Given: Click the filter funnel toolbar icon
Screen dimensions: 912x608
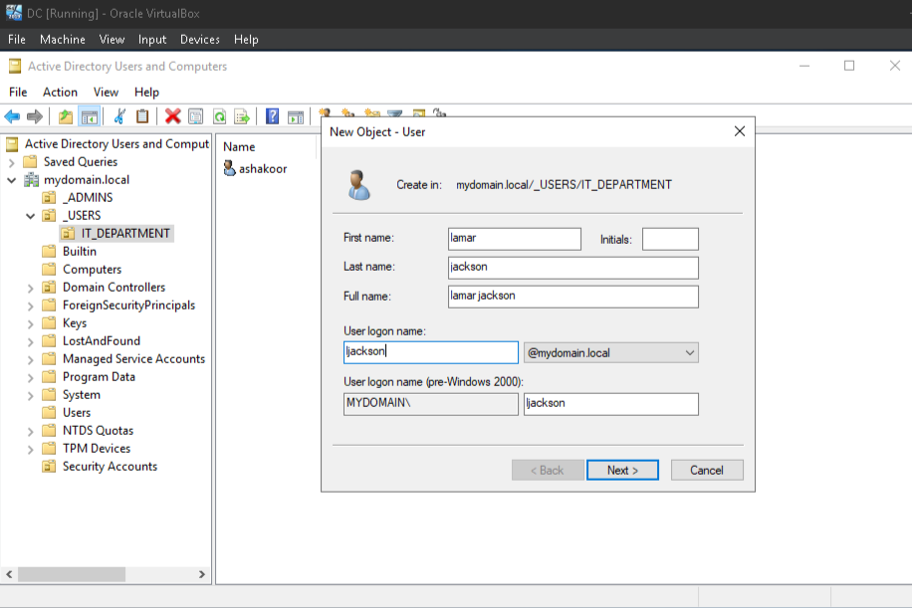Looking at the screenshot, I should pyautogui.click(x=395, y=113).
